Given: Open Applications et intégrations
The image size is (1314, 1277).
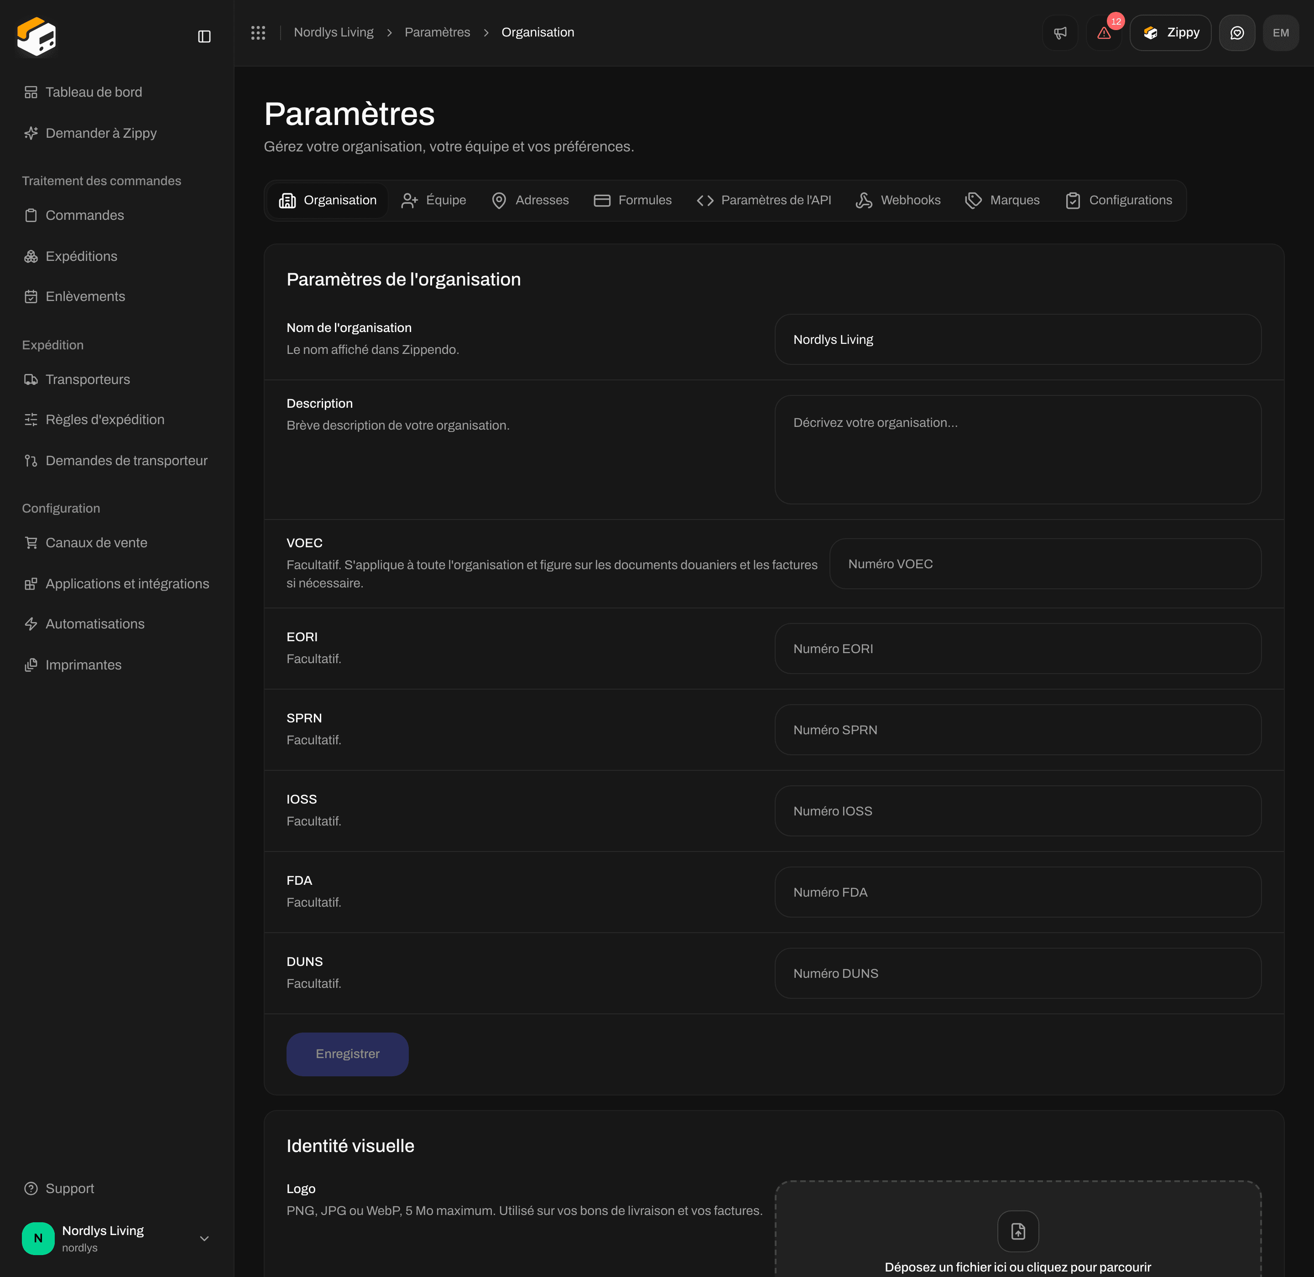Looking at the screenshot, I should (x=117, y=583).
